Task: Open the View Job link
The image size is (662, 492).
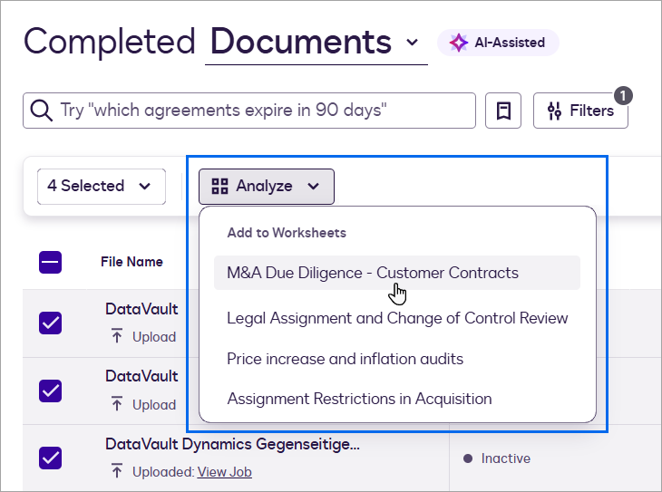Action: [225, 472]
